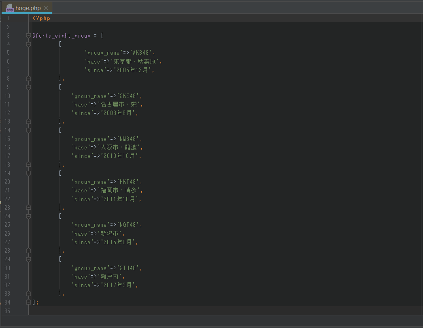The width and height of the screenshot is (423, 328).
Task: Click the fold end marker at line 8
Action: point(28,79)
